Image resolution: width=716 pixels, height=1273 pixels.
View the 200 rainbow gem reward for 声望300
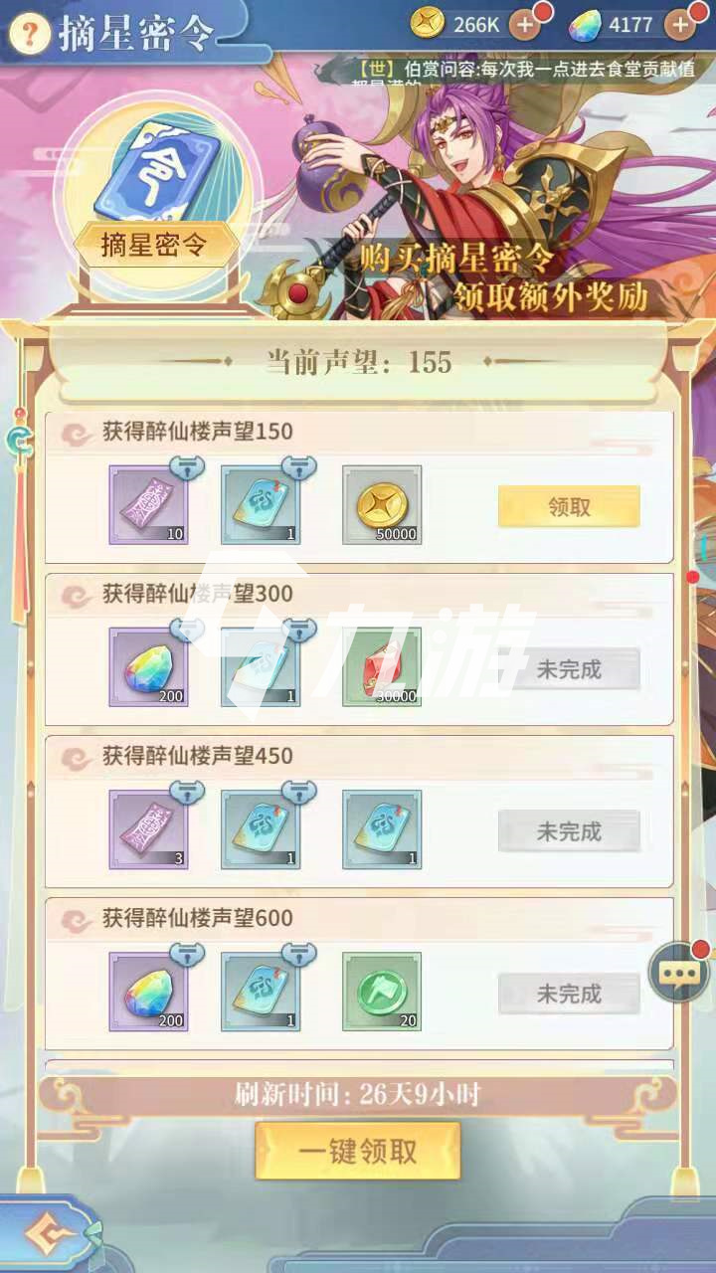148,667
